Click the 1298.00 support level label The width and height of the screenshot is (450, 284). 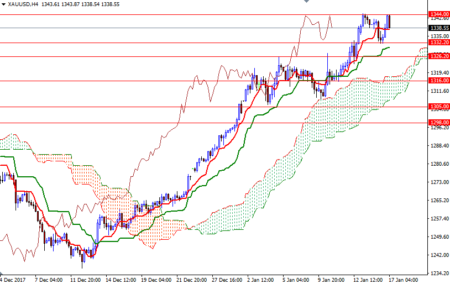pos(438,123)
